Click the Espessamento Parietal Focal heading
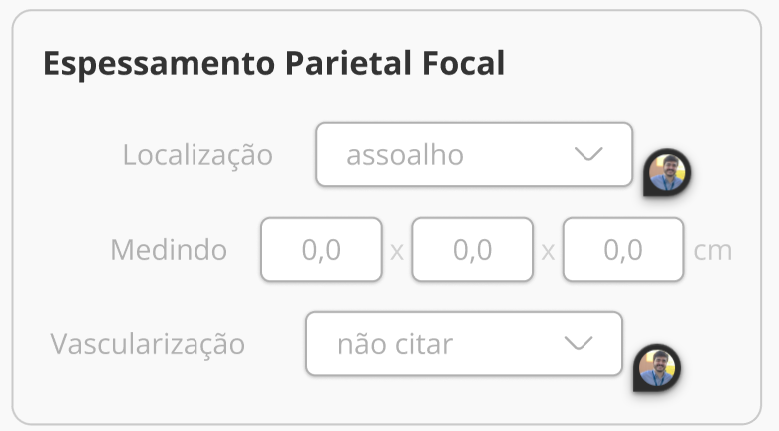This screenshot has width=779, height=431. [273, 64]
